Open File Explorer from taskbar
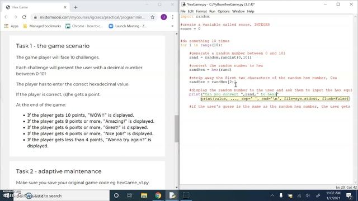 click(x=144, y=195)
